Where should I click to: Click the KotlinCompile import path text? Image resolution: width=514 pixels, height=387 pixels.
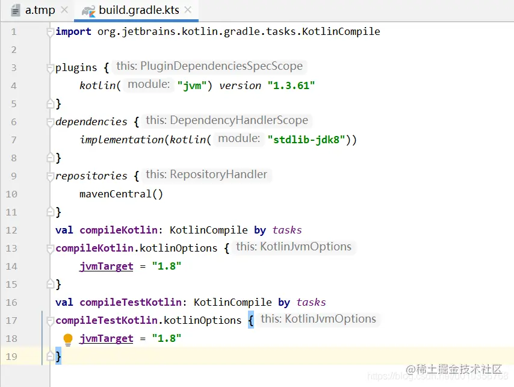click(x=238, y=31)
